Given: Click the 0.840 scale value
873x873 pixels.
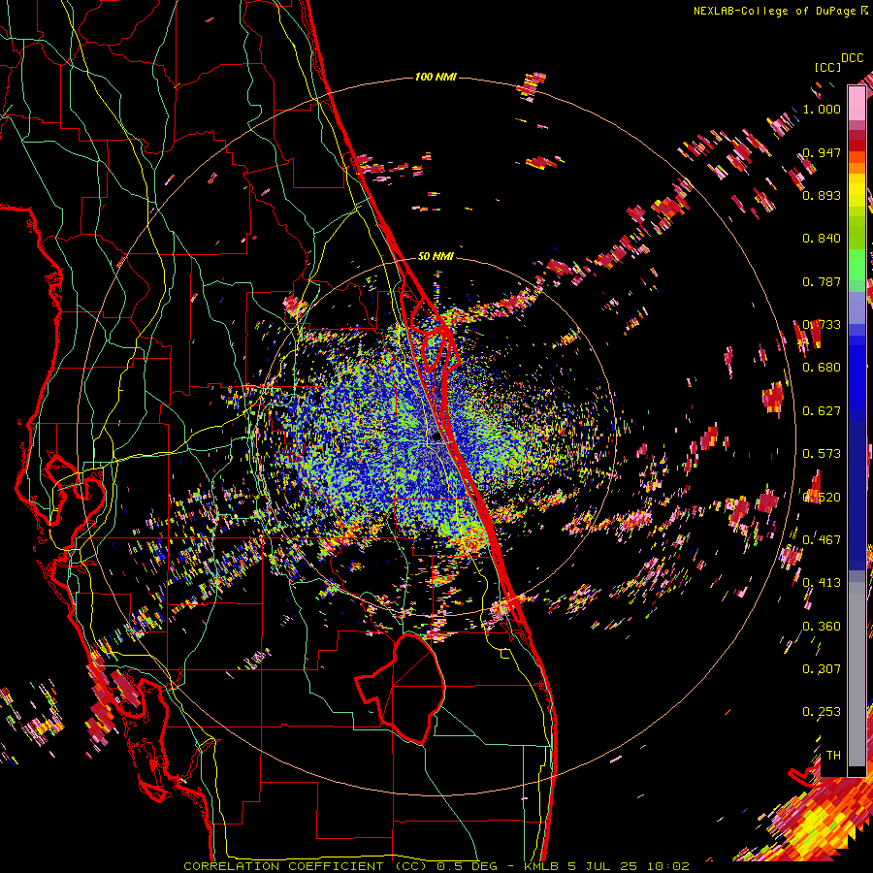Looking at the screenshot, I should [x=822, y=239].
